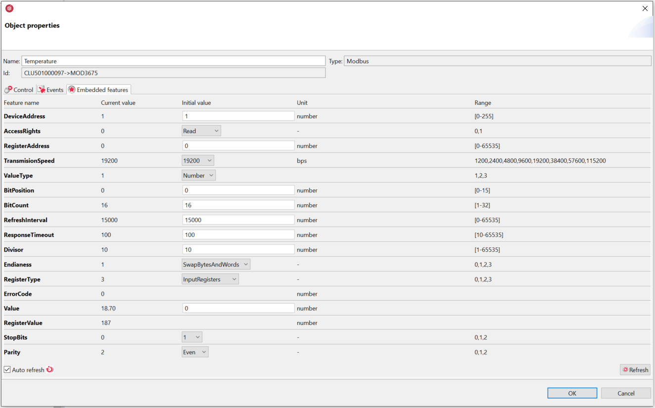Click the TransmisionSpeed feature name
Image resolution: width=655 pixels, height=408 pixels.
[29, 161]
